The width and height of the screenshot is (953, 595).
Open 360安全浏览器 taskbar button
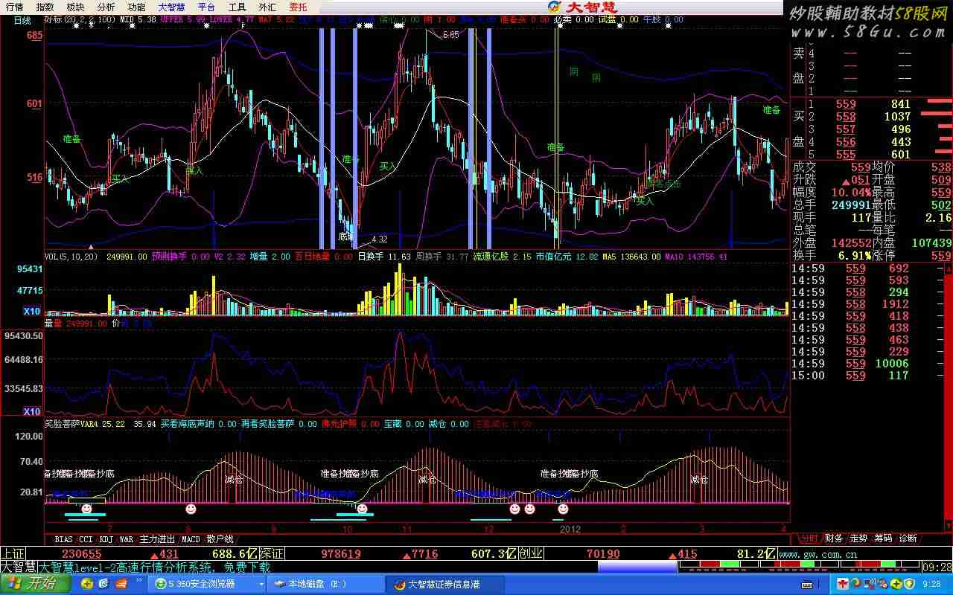207,585
